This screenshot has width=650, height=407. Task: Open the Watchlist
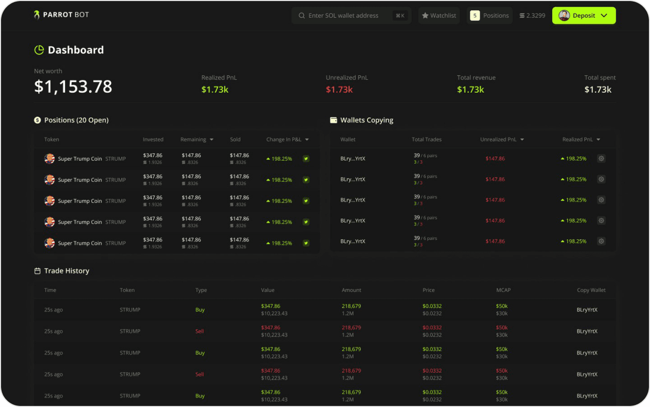[439, 16]
